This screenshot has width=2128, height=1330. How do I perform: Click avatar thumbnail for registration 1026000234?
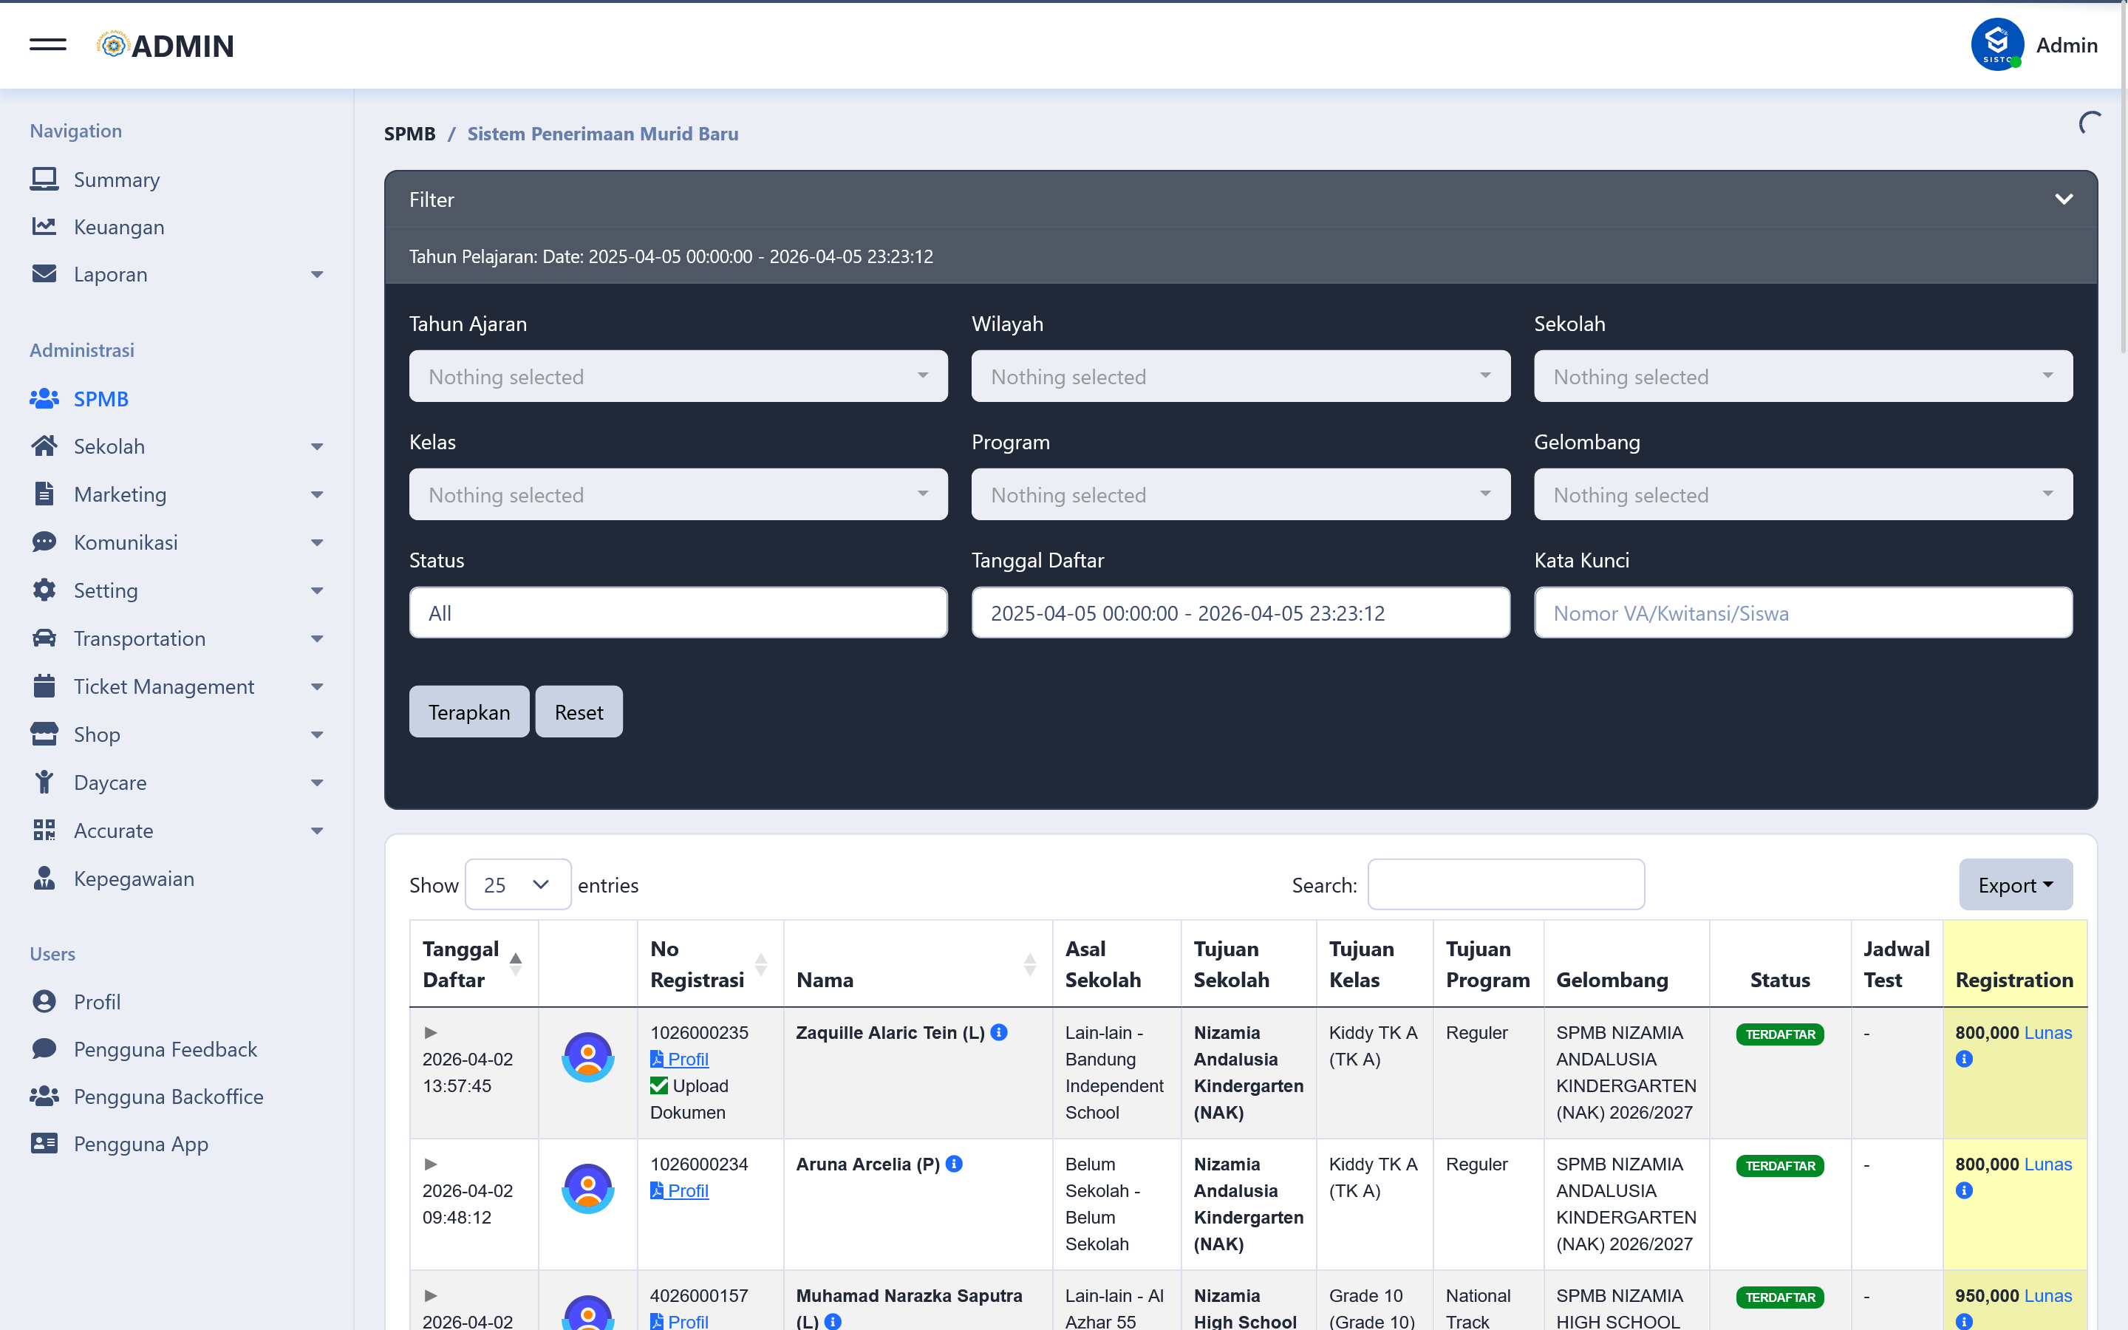click(x=588, y=1188)
